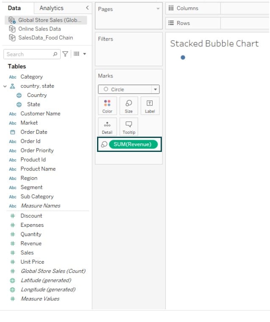270x322 pixels.
Task: Click the SUM(Revenue) pill
Action: point(133,144)
